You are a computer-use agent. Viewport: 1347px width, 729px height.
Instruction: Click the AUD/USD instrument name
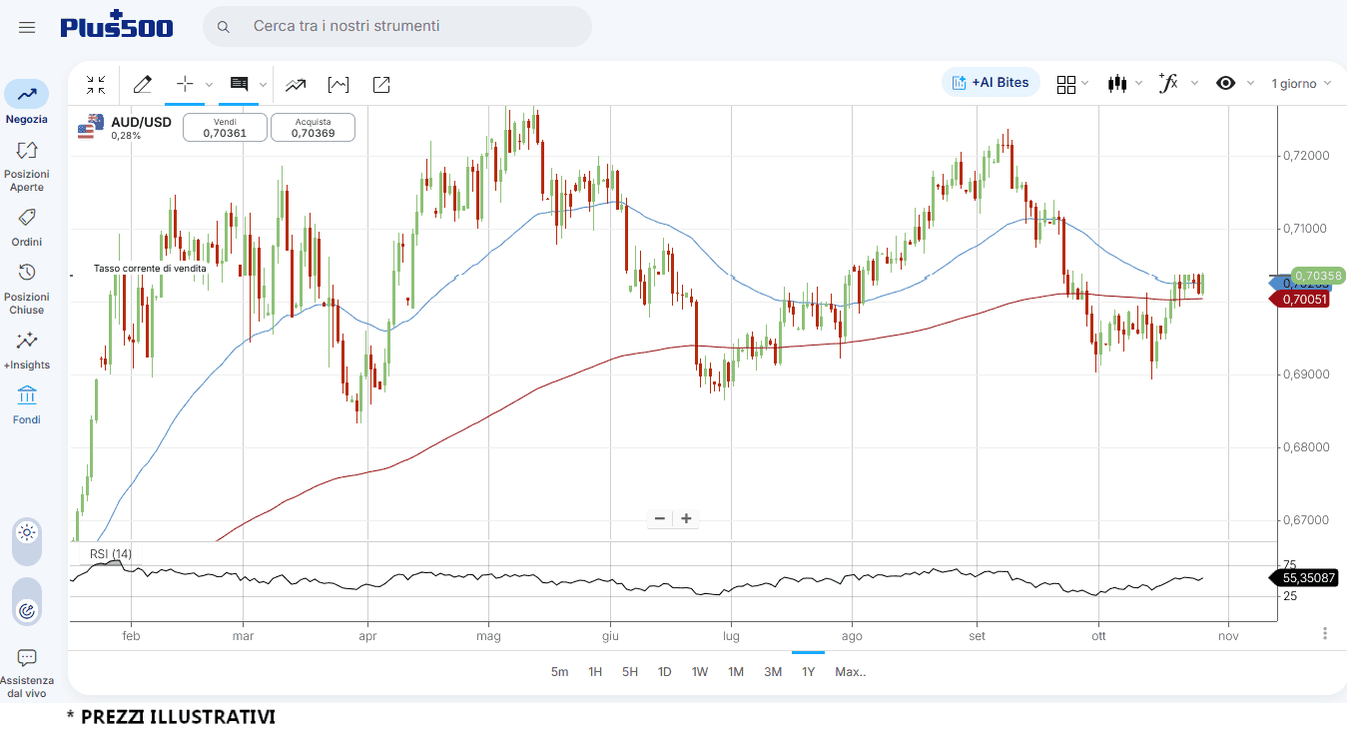point(141,122)
